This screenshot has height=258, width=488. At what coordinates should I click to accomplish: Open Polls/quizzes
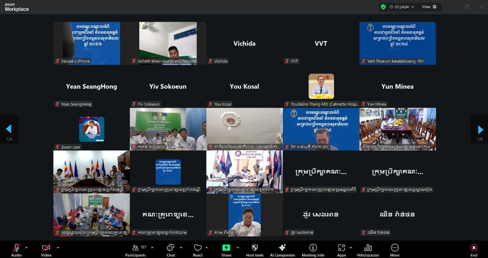tap(368, 249)
